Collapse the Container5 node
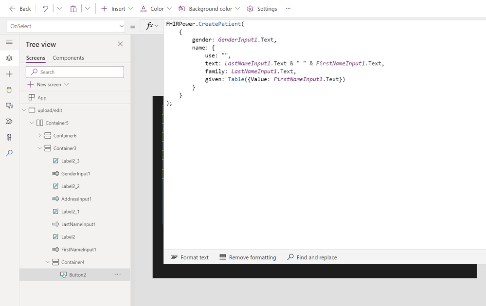This screenshot has width=486, height=306. [x=32, y=123]
